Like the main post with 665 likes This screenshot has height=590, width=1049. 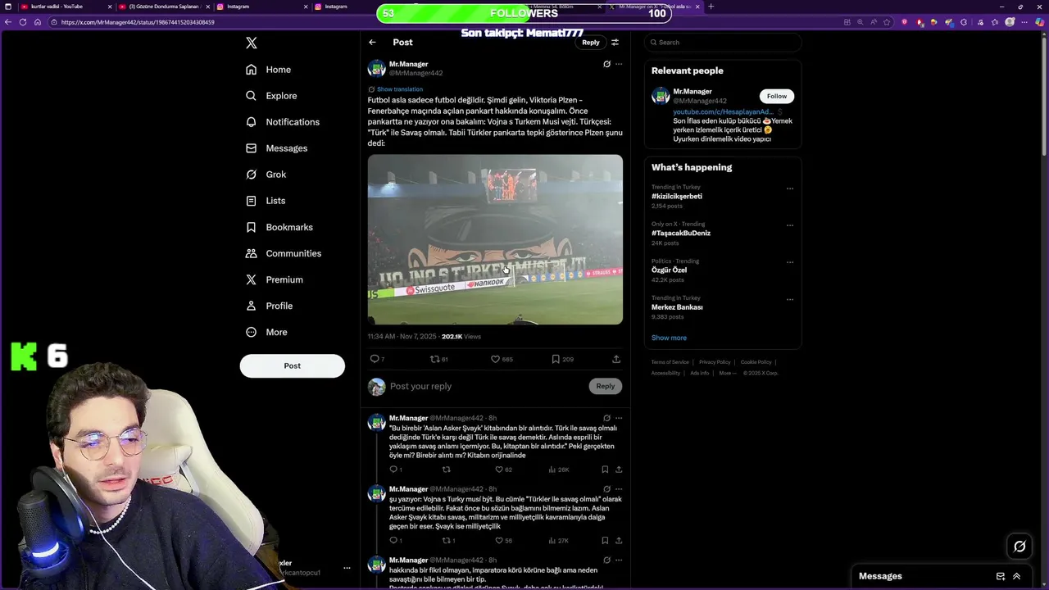click(x=502, y=359)
